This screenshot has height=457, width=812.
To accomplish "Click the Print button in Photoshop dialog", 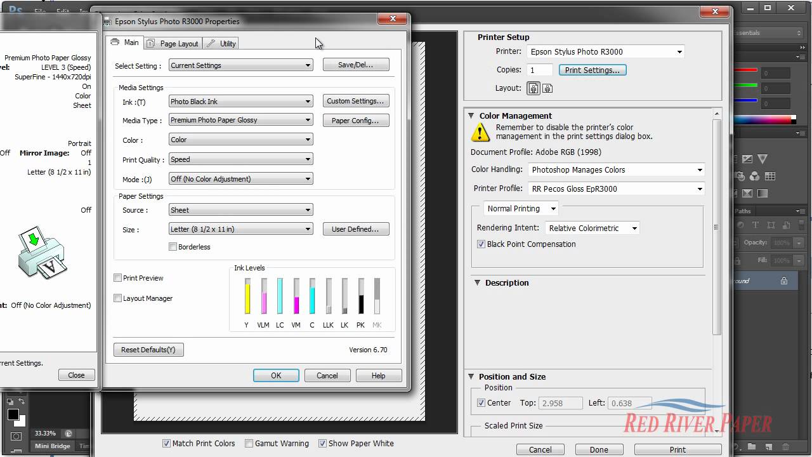I will pyautogui.click(x=678, y=449).
